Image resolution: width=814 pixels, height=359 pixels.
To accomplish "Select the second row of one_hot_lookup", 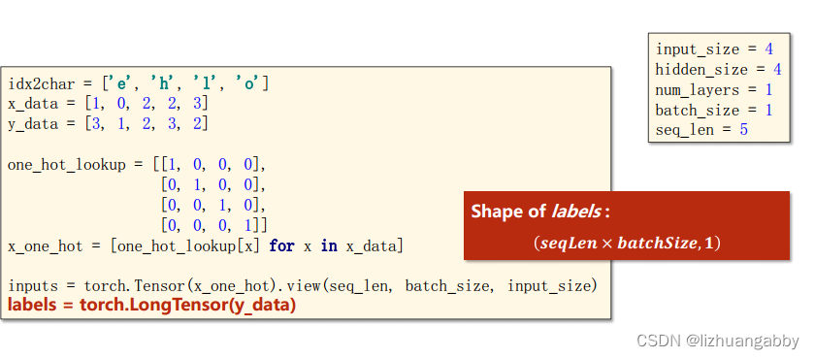I will tap(212, 185).
